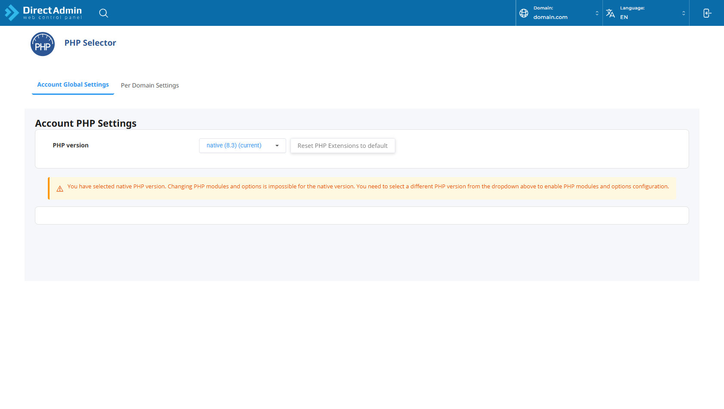This screenshot has width=724, height=409.
Task: Open the Language selector dropdown
Action: pos(646,13)
